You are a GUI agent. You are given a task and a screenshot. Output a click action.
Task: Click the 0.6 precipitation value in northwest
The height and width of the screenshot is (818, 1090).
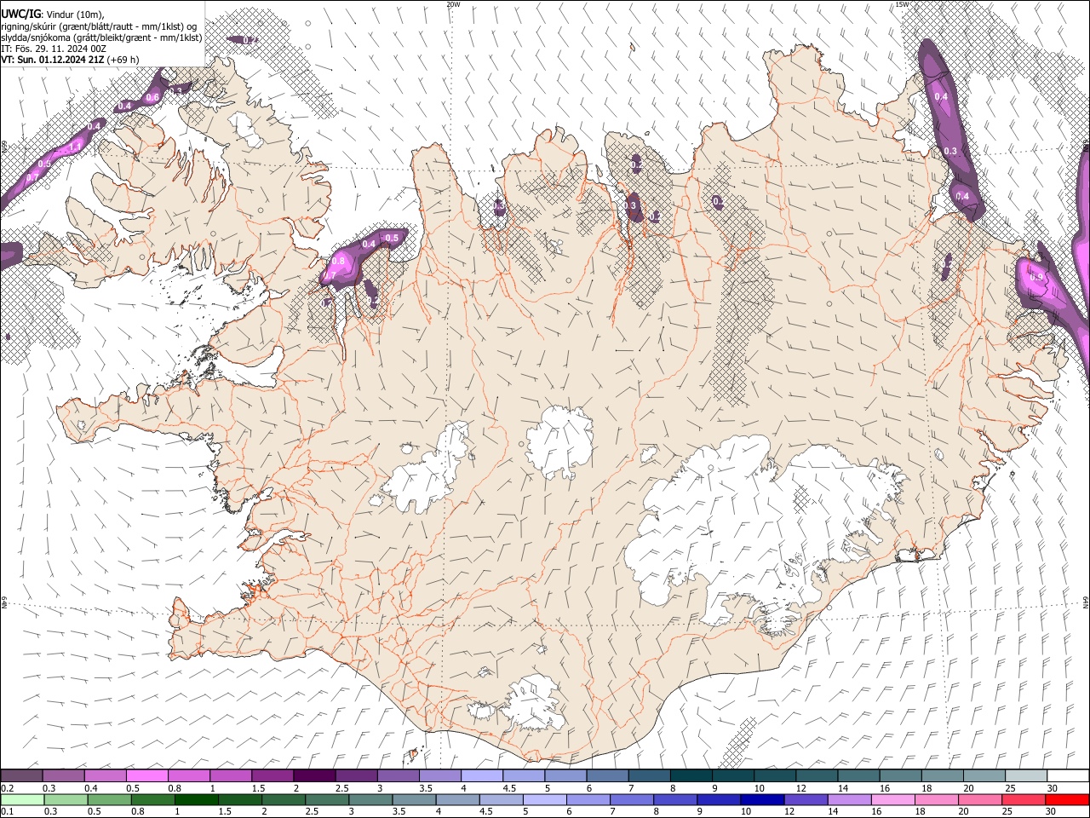pos(152,97)
